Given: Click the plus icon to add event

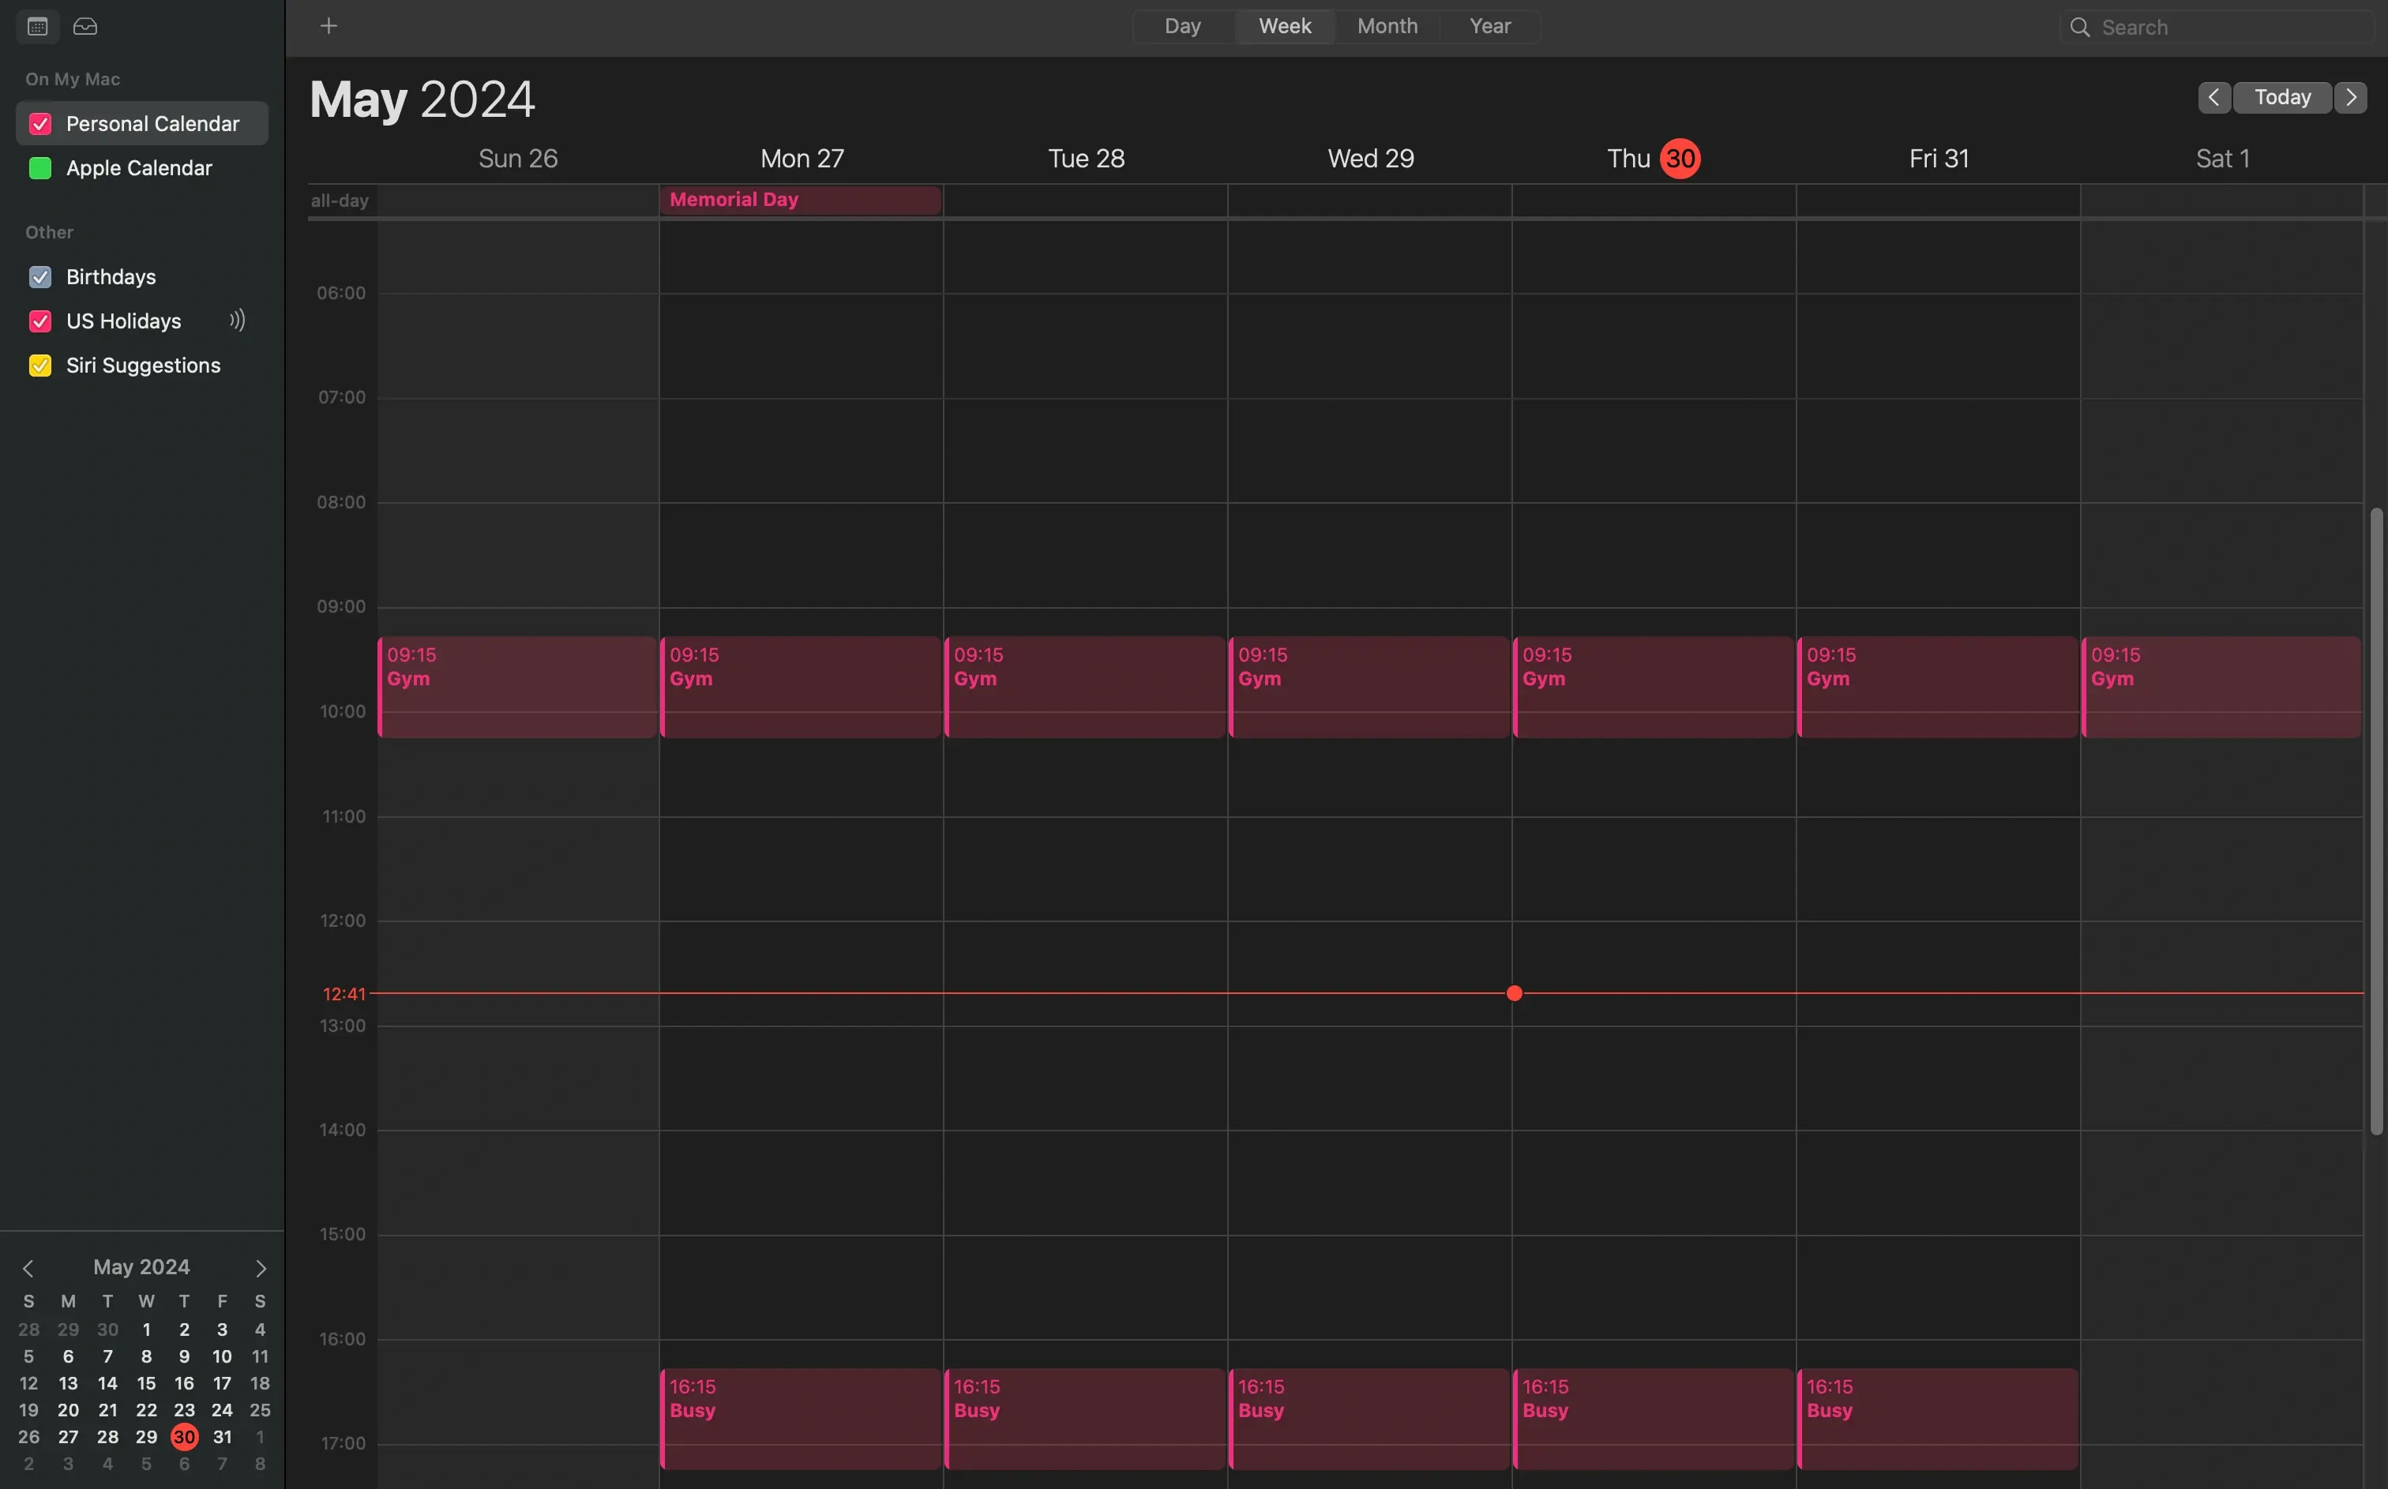Looking at the screenshot, I should click(x=329, y=27).
